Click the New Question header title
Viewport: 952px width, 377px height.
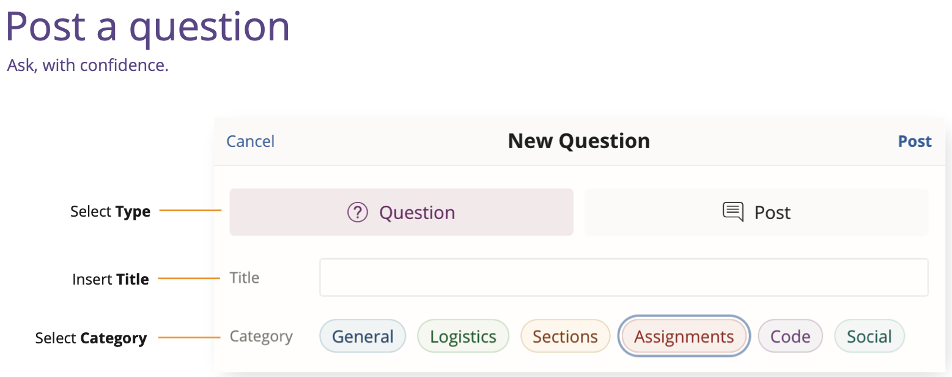pyautogui.click(x=579, y=141)
